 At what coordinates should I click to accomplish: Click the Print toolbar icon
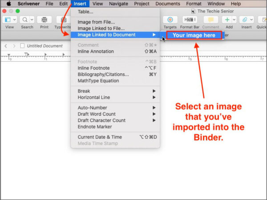coord(44,20)
